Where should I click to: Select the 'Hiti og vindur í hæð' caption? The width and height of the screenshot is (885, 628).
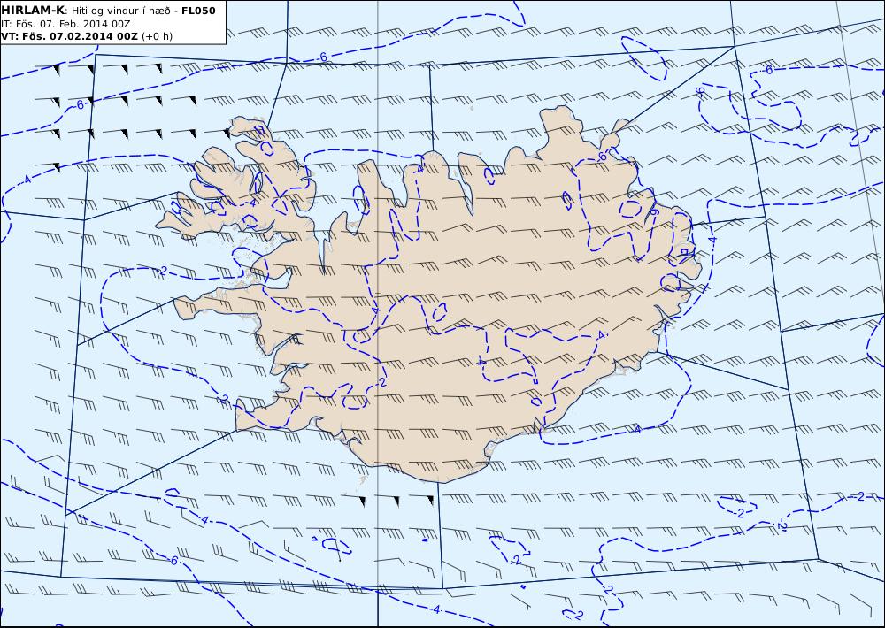pyautogui.click(x=120, y=10)
